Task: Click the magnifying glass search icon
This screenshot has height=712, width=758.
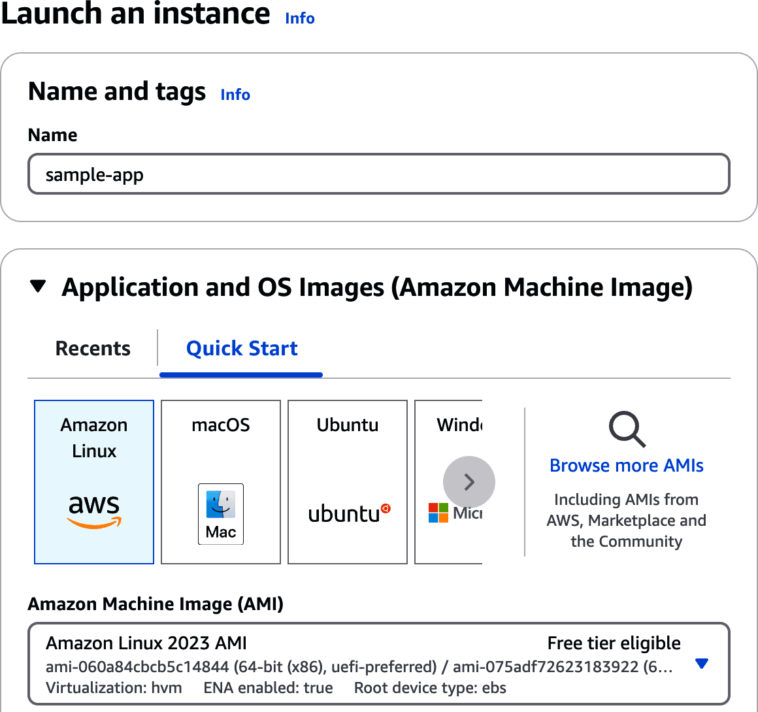Action: click(x=627, y=429)
